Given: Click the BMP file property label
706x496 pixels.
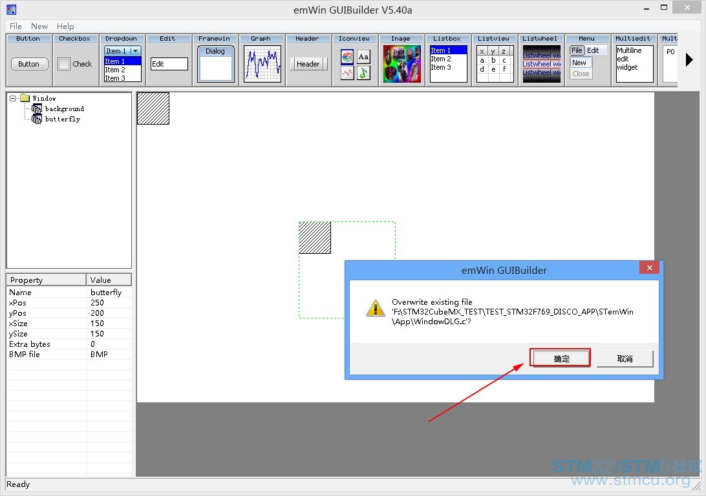Looking at the screenshot, I should (25, 355).
